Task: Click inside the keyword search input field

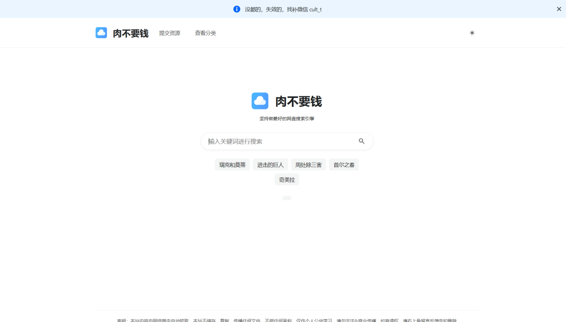Action: click(x=273, y=141)
